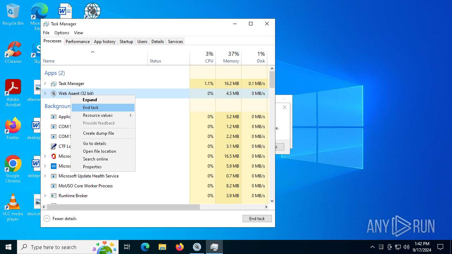Open the Options menu
This screenshot has height=254, width=452.
(x=62, y=33)
